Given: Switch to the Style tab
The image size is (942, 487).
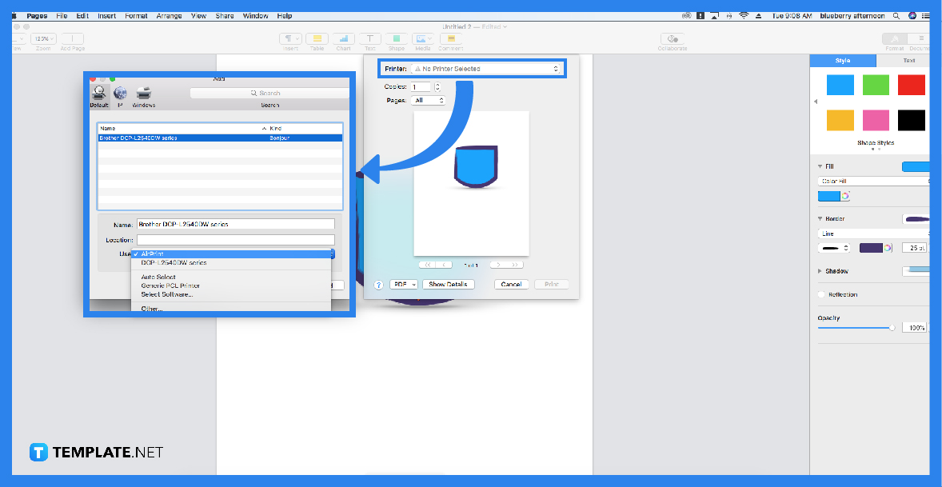Looking at the screenshot, I should [x=843, y=61].
